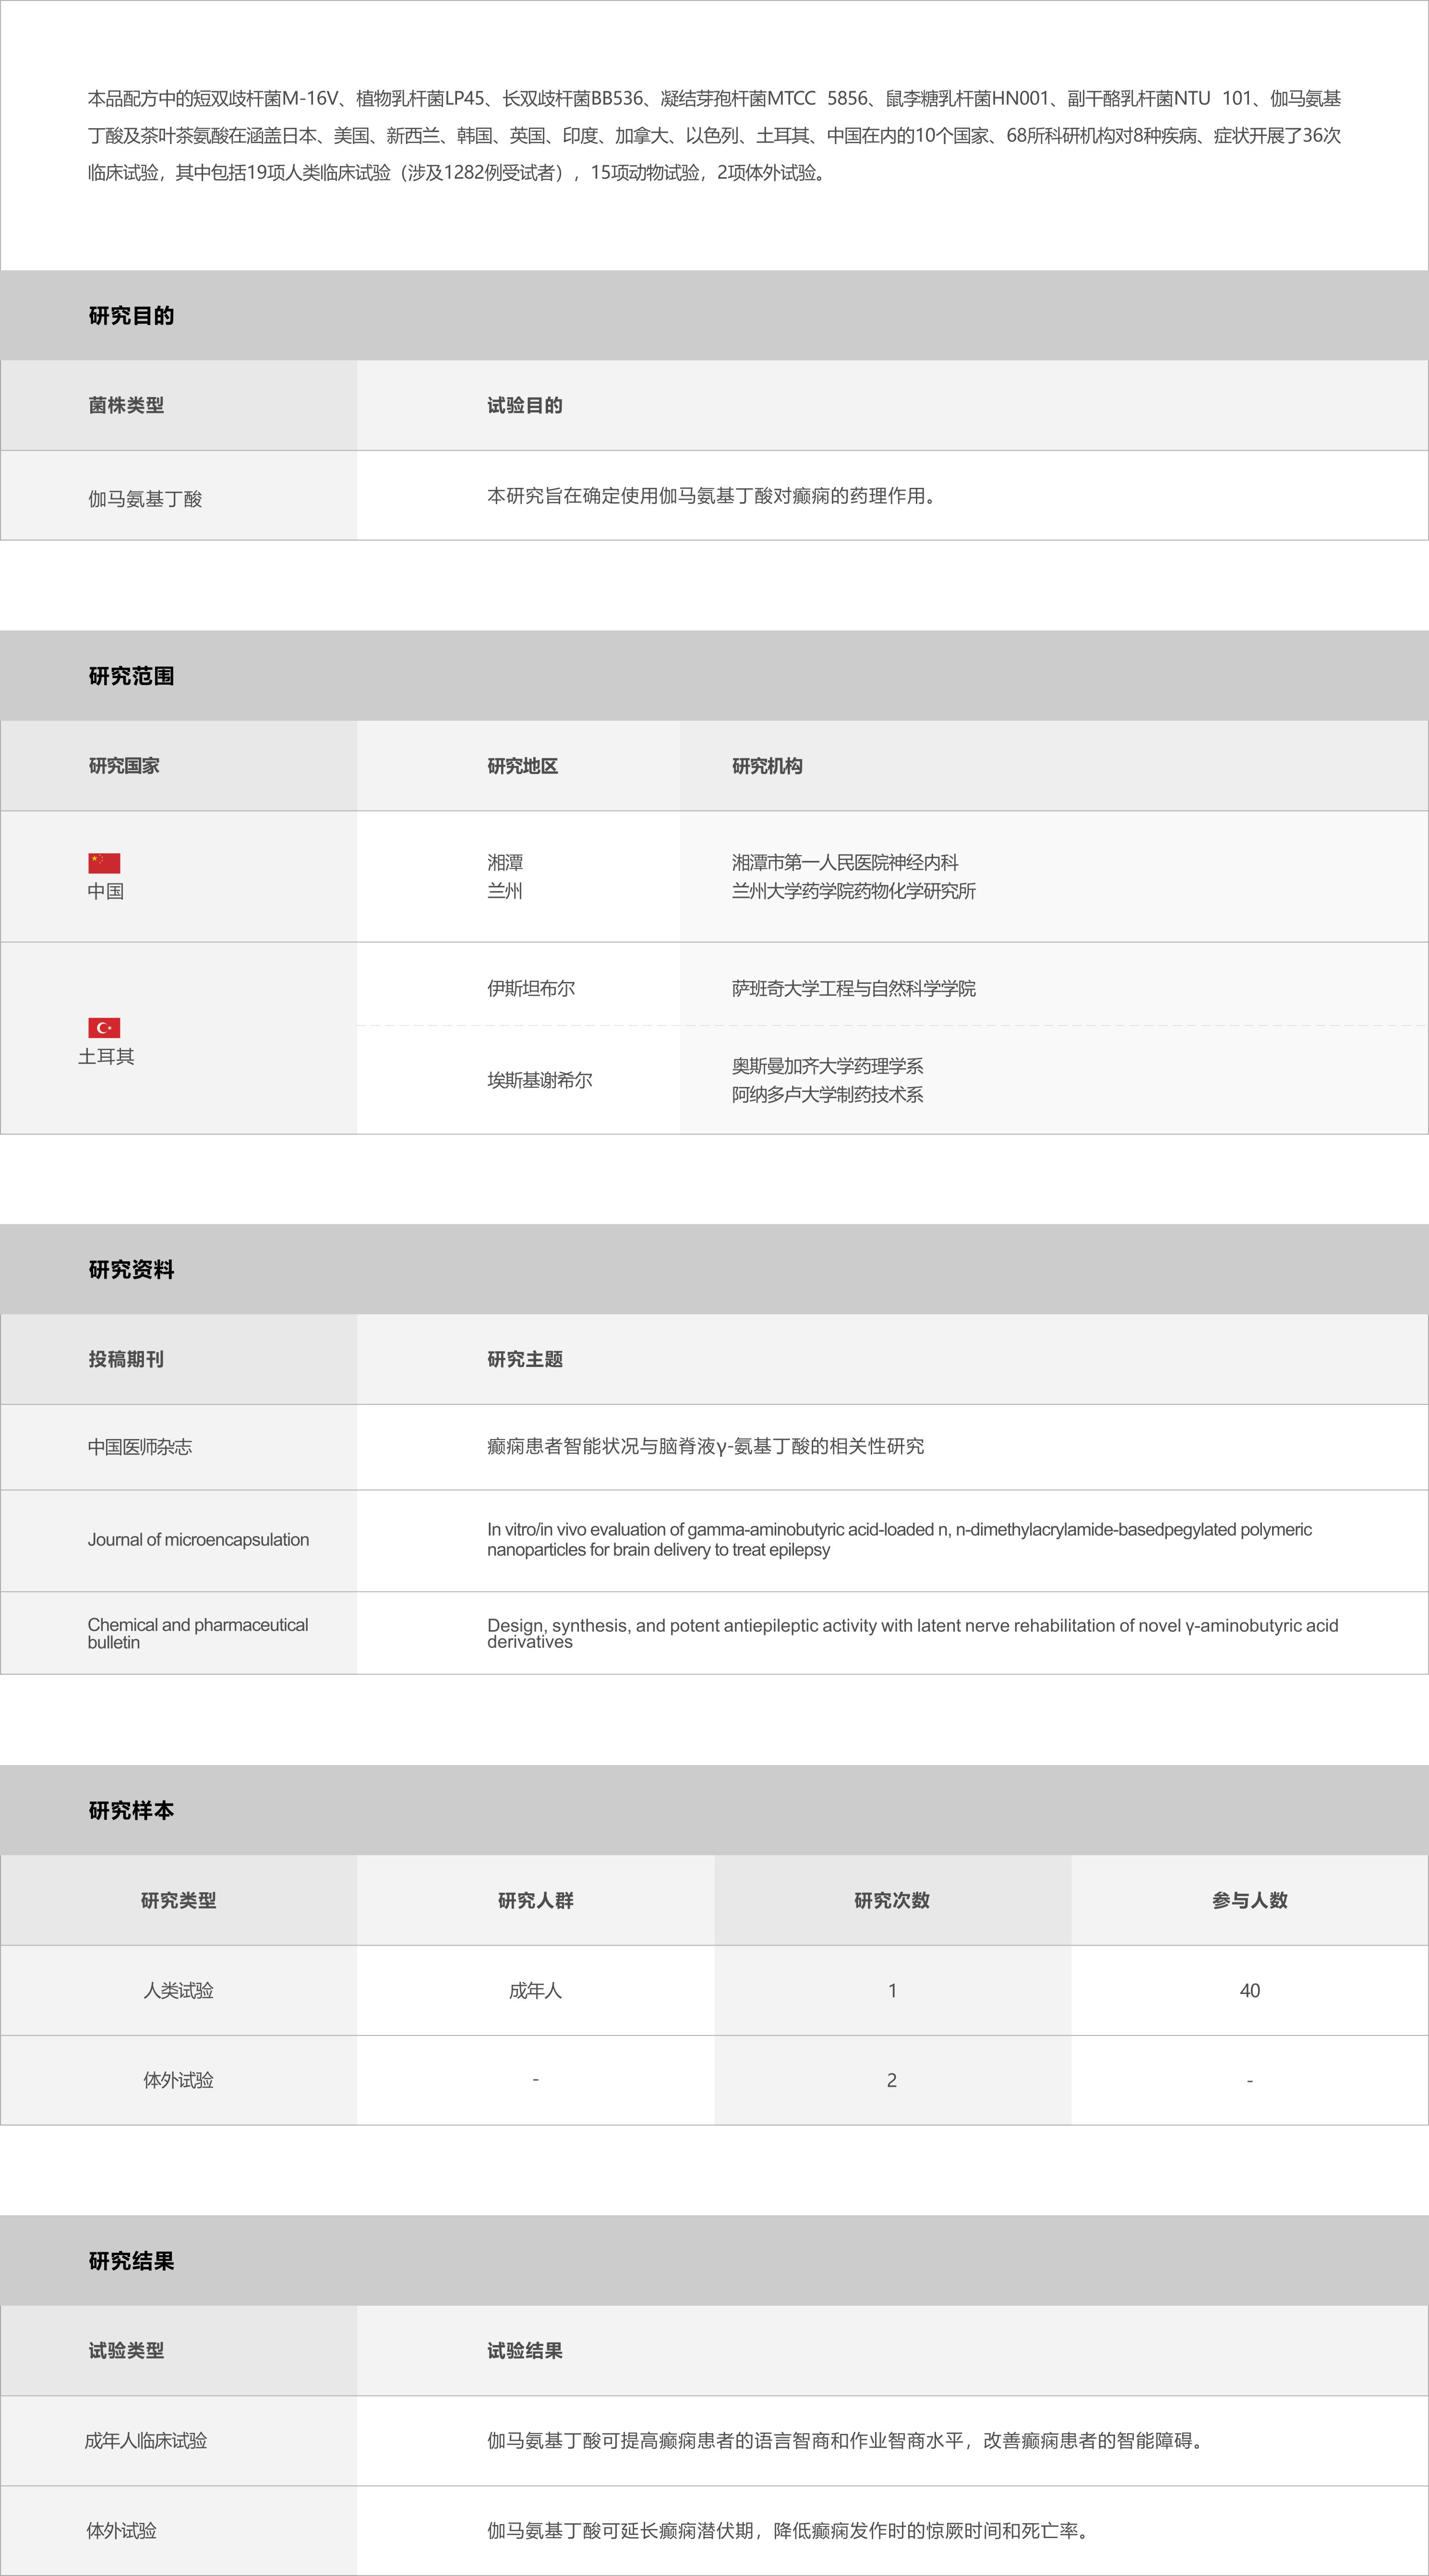
Task: Click the study count 1 cell
Action: [892, 1990]
